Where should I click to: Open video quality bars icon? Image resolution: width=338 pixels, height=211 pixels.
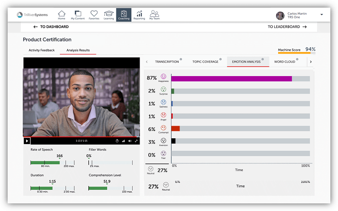(x=123, y=141)
